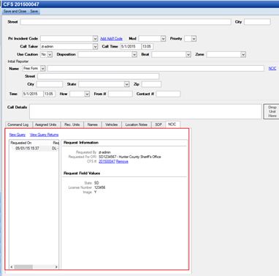Select the 05/01/15 15:37 request row
This screenshot has height=276, width=279.
(x=34, y=149)
